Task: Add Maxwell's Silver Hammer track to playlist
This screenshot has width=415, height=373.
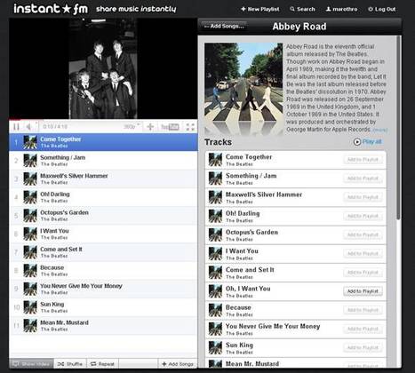Action: click(x=363, y=197)
